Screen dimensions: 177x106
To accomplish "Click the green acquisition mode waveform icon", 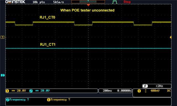I will click(x=115, y=2).
